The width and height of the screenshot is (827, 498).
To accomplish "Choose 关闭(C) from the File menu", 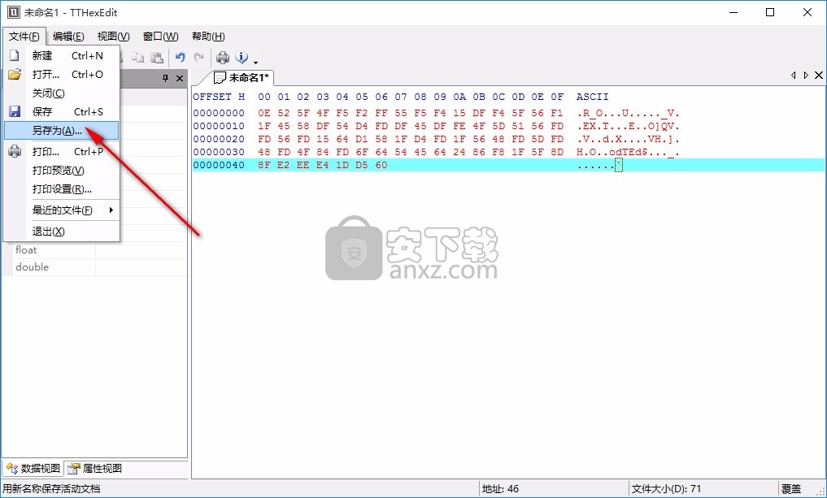I will [x=62, y=93].
